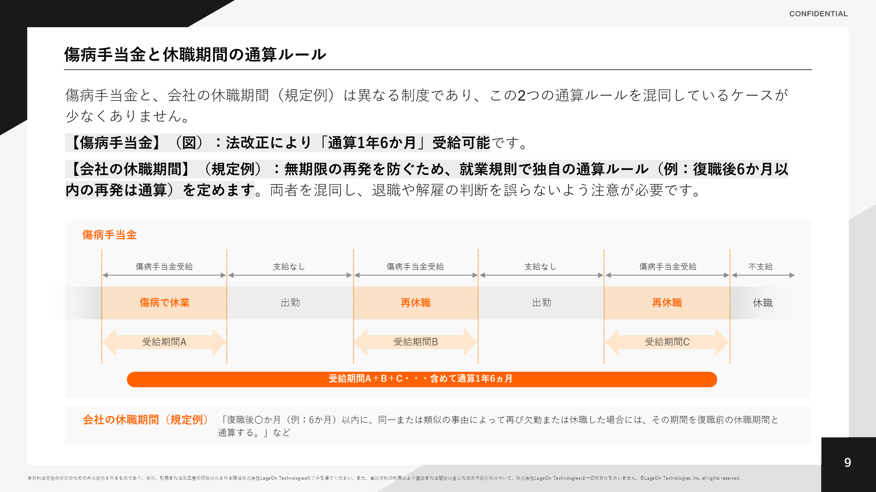Click the 不支給 label with arrow
Image resolution: width=876 pixels, height=492 pixels.
pos(761,267)
